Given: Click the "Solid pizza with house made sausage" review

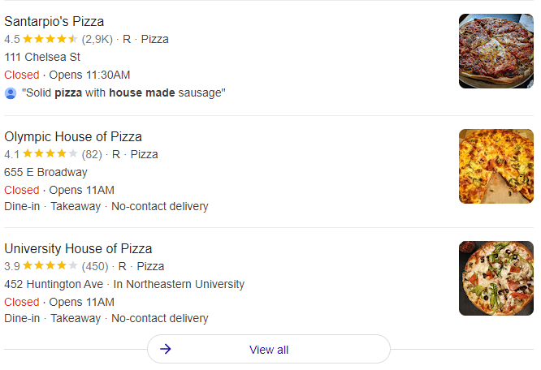Looking at the screenshot, I should tap(123, 93).
